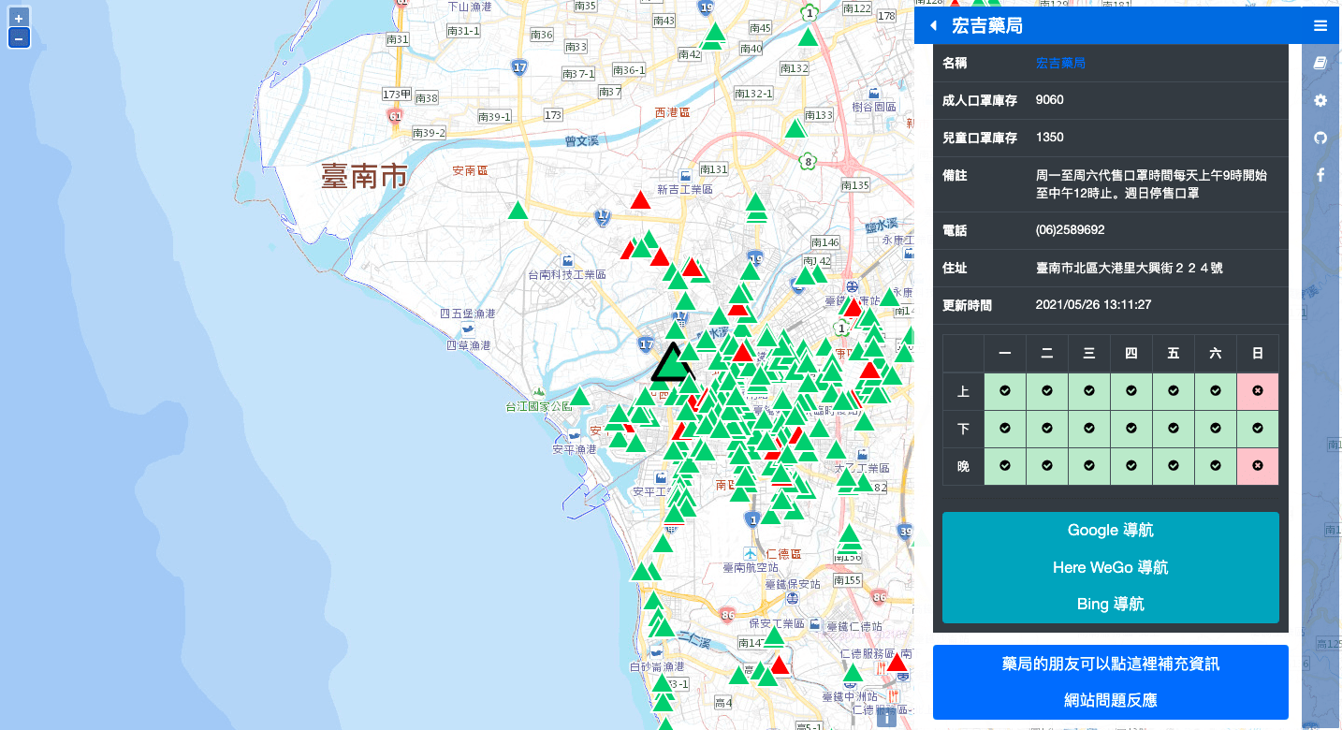
Task: Click Sunday evening closed status cell
Action: coord(1257,465)
